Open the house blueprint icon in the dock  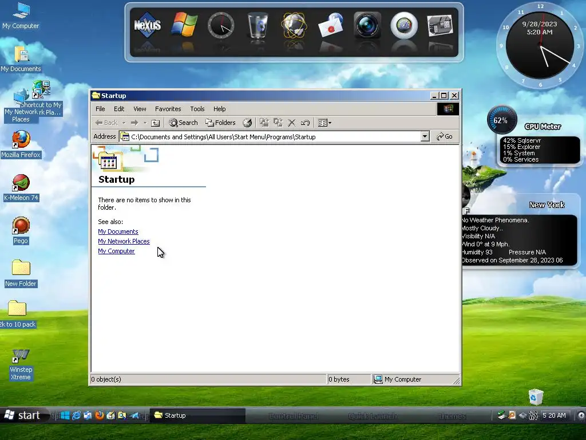coord(440,25)
